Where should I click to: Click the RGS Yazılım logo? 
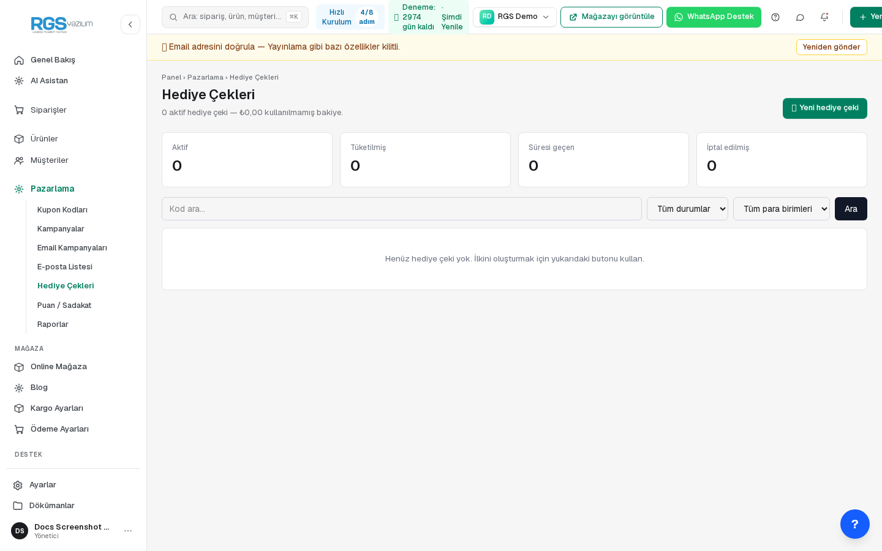pyautogui.click(x=62, y=24)
